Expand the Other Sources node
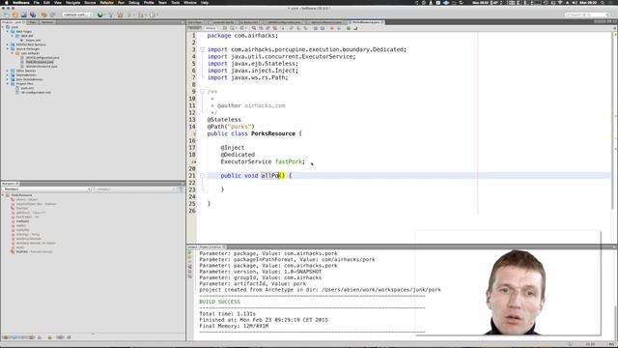This screenshot has height=348, width=618. point(8,71)
